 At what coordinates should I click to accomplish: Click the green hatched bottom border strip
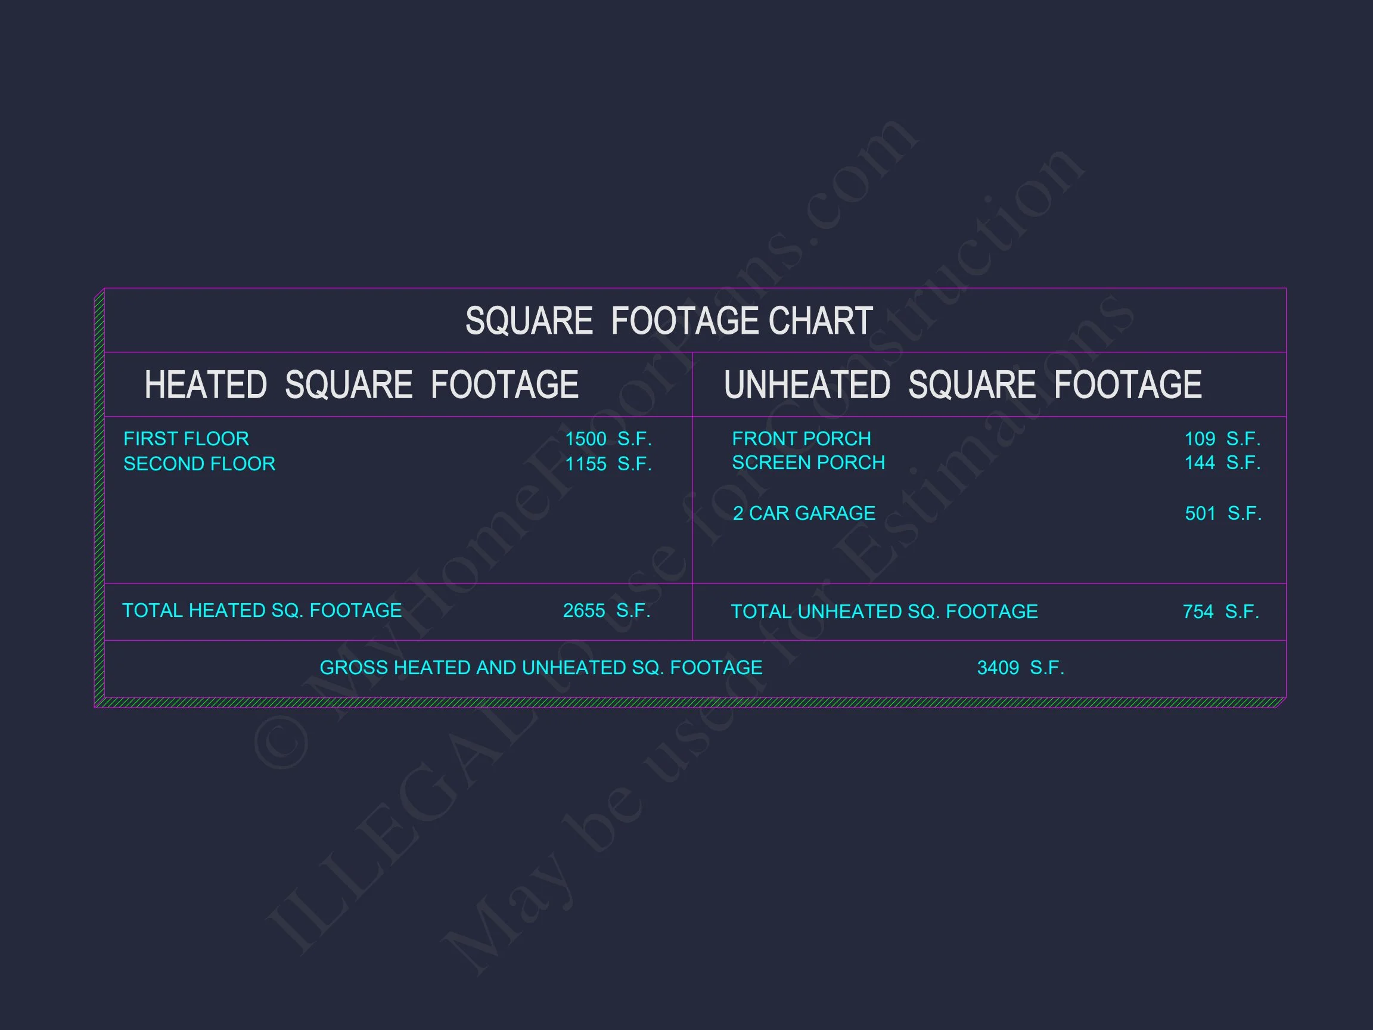coord(683,703)
